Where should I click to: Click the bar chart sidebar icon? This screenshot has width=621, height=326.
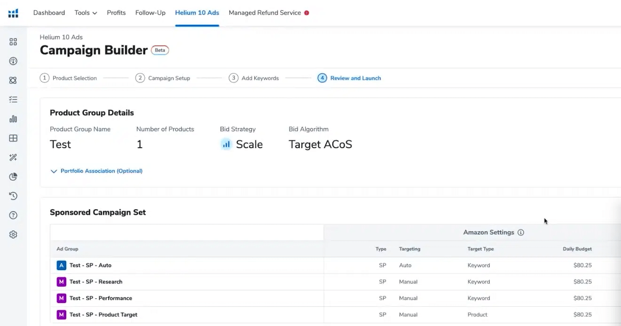point(13,119)
